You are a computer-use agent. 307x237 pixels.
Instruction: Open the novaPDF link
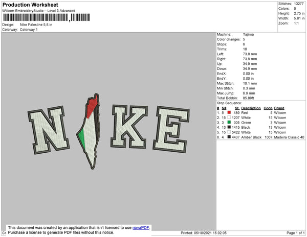[141, 228]
